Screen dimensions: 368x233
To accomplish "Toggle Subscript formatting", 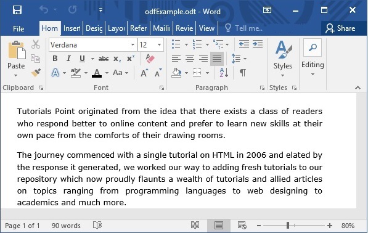I will click(x=117, y=59).
